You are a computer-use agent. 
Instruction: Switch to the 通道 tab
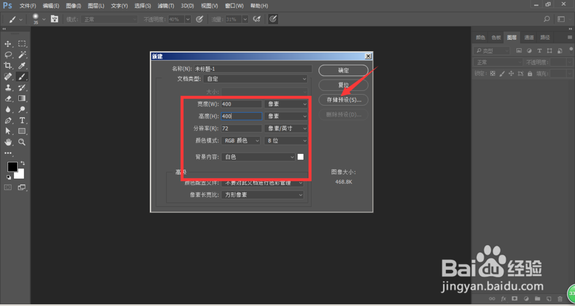529,37
